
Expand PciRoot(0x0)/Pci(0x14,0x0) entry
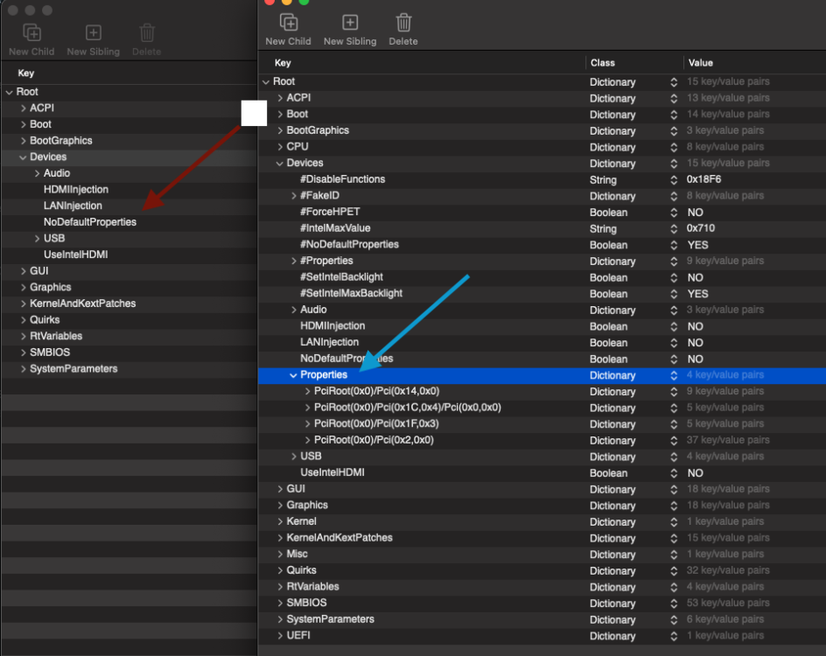click(x=308, y=391)
